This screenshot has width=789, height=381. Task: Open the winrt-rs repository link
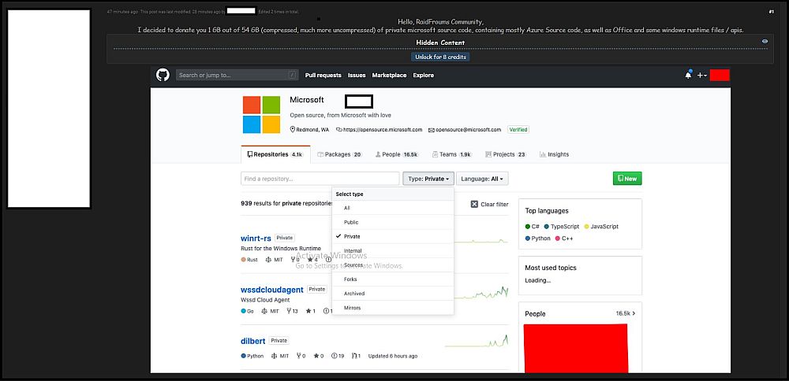[256, 238]
